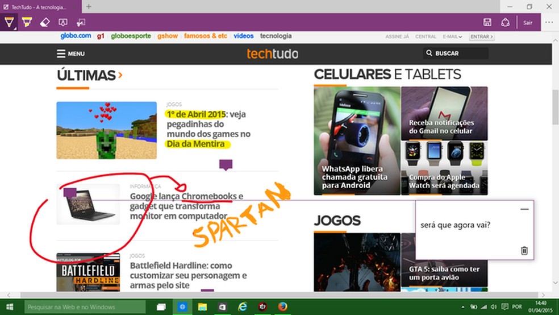Open the tecnologia link
Image resolution: width=559 pixels, height=315 pixels.
click(x=276, y=36)
